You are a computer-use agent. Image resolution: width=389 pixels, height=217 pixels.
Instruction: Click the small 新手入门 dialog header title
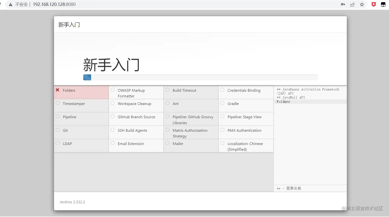coord(69,25)
